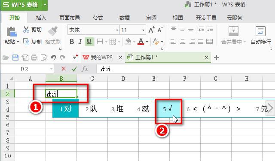Align text to bottom
The width and height of the screenshot is (275, 161).
tap(191, 30)
